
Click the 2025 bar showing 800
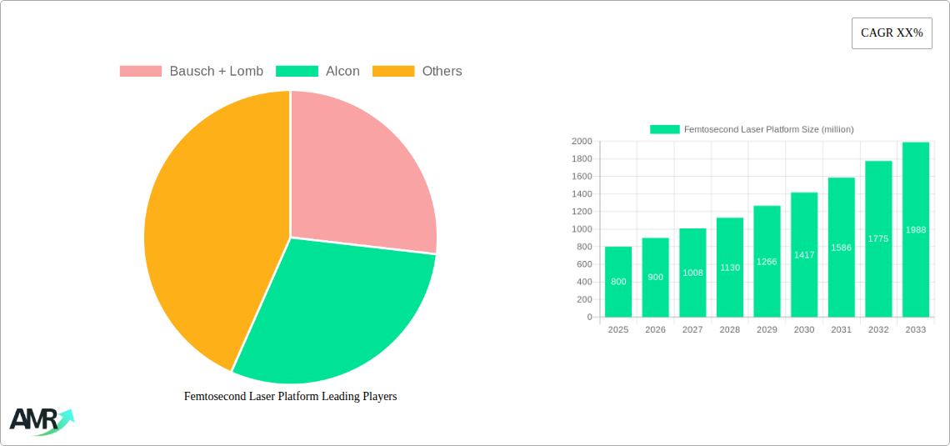point(618,282)
